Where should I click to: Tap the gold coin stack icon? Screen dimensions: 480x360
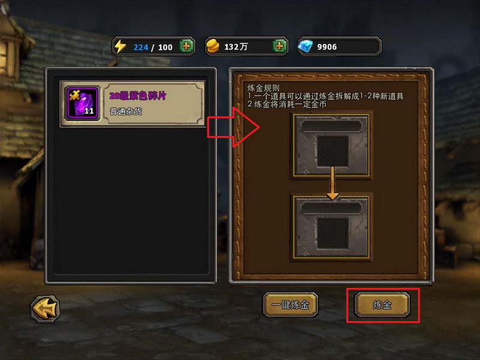coord(212,47)
